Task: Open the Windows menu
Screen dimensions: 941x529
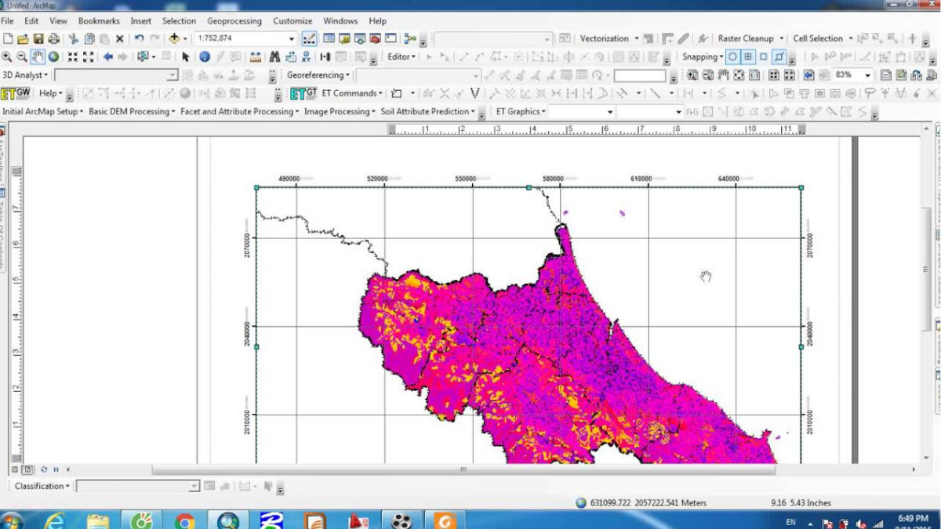Action: click(340, 21)
